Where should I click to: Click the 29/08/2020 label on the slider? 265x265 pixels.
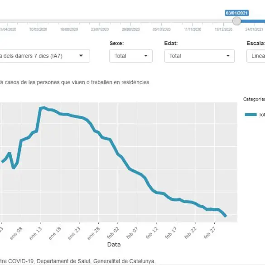pos(130,29)
